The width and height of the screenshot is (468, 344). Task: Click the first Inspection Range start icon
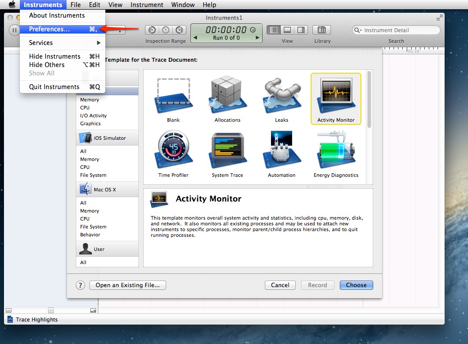pos(152,30)
